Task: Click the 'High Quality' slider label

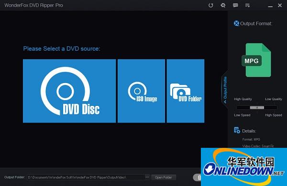Action: coord(243,99)
